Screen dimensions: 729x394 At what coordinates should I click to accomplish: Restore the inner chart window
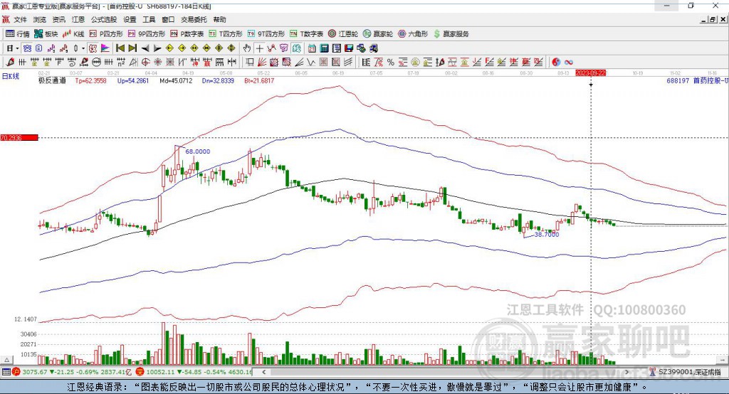(x=713, y=19)
